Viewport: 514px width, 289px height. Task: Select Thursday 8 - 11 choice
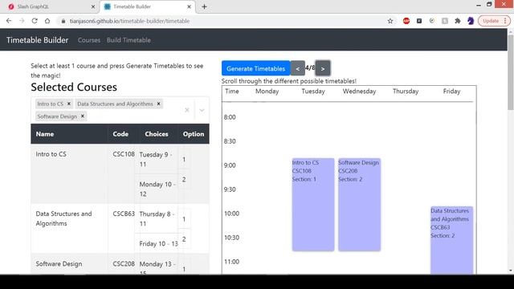[157, 219]
